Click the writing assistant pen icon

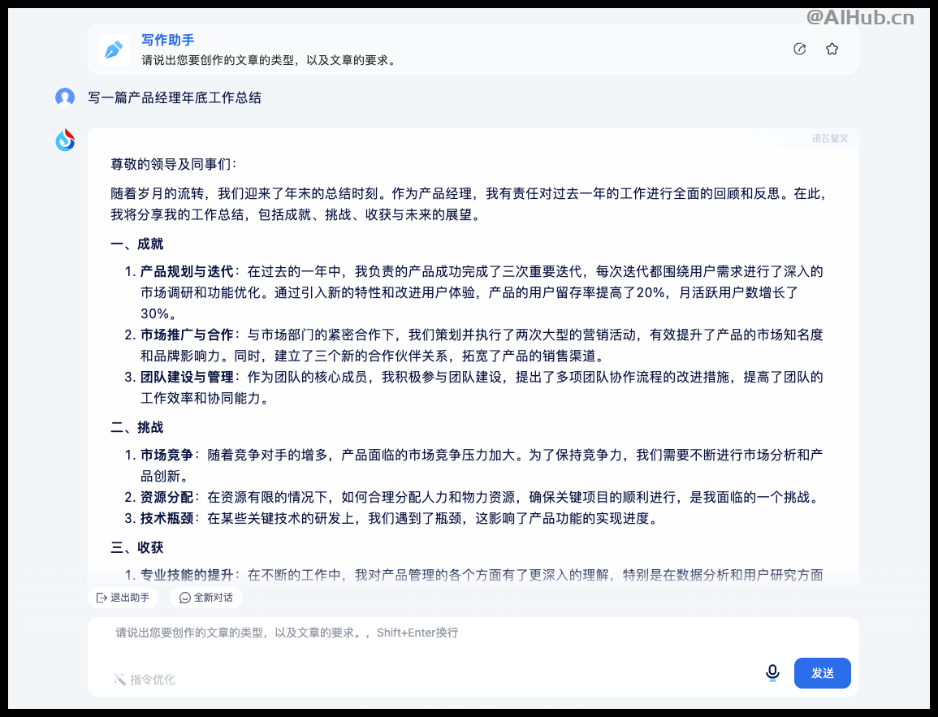click(x=114, y=49)
